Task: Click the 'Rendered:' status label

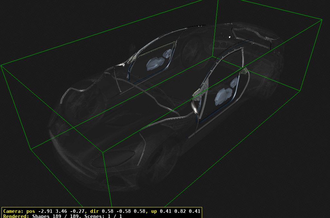Action: point(15,216)
